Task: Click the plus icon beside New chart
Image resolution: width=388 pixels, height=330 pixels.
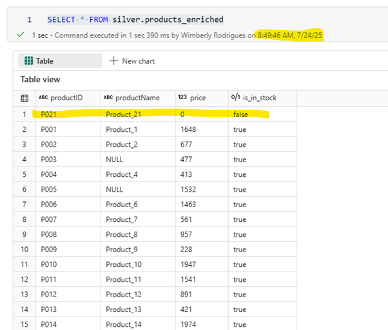Action: 113,60
